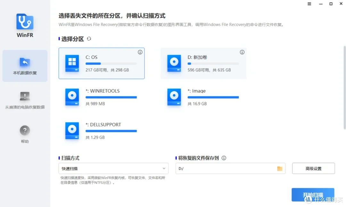The width and height of the screenshot is (346, 207).
Task: Click text 596 GB可用, 共 635 GB
Action: (209, 70)
